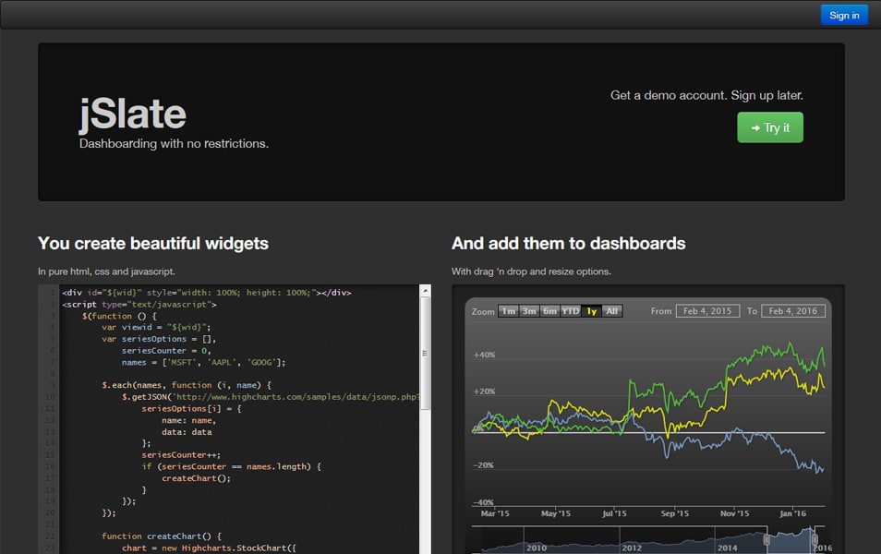
Task: Click 'And add them to dashboards' heading
Action: (x=568, y=243)
